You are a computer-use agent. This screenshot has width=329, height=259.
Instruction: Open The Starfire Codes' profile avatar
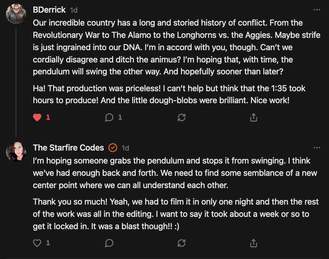(16, 152)
